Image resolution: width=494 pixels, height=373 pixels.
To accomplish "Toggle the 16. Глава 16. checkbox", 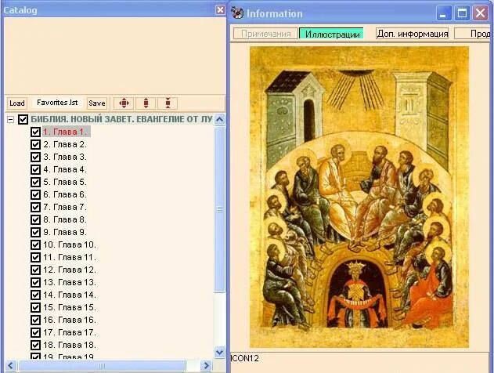I will (x=35, y=320).
